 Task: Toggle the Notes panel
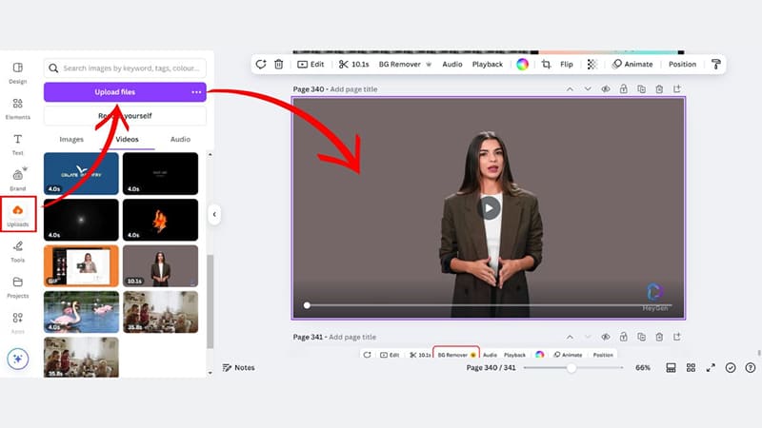point(238,367)
